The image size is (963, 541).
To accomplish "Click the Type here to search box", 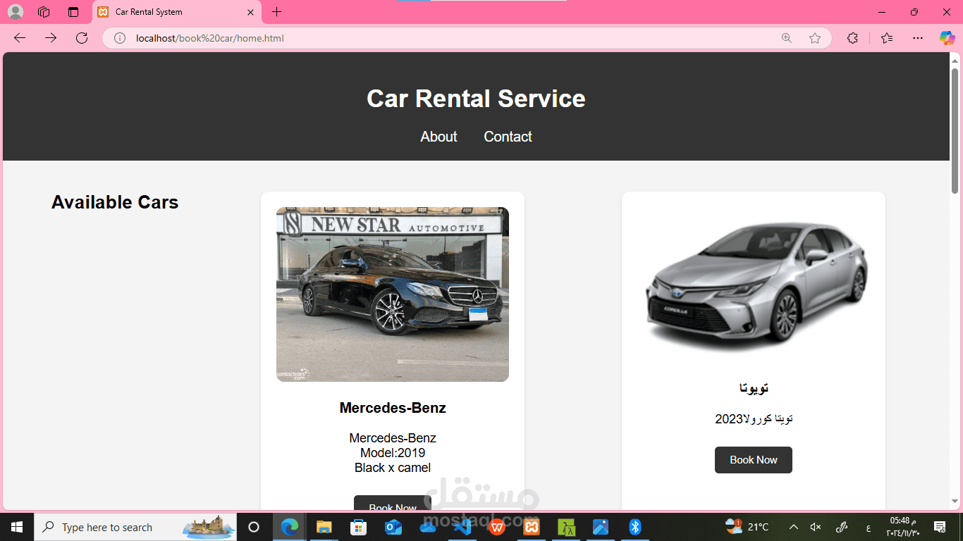I will (136, 527).
